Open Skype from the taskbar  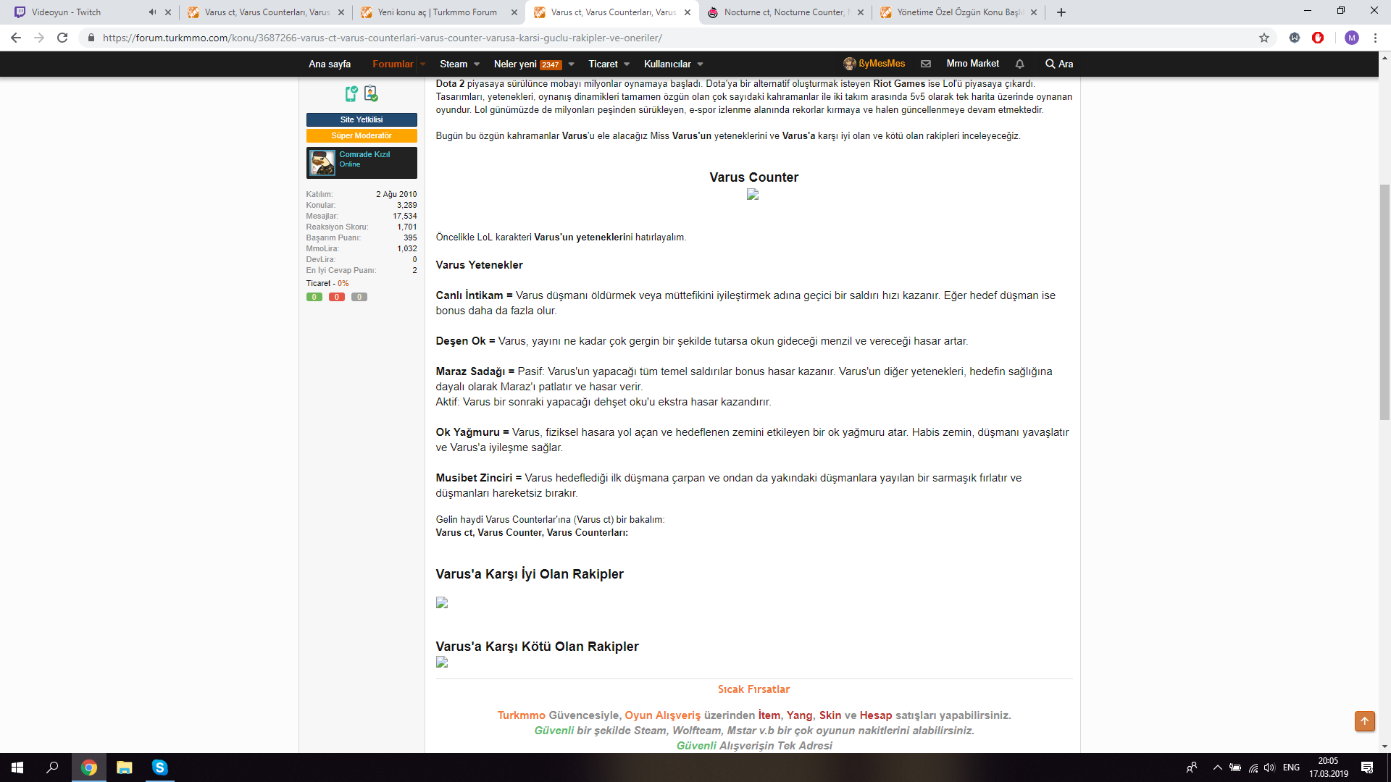pyautogui.click(x=160, y=768)
